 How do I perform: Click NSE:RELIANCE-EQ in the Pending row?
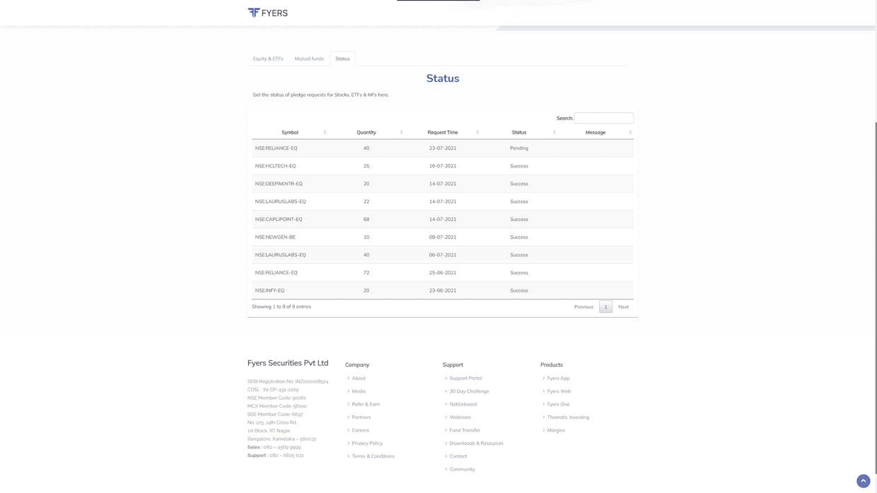pos(276,148)
